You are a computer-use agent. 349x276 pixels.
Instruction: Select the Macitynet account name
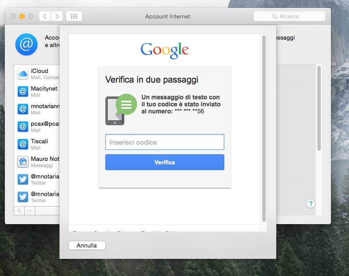pyautogui.click(x=44, y=88)
